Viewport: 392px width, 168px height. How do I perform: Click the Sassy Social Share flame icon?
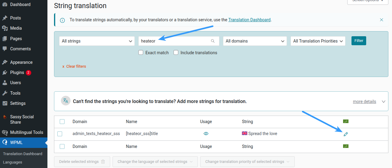pyautogui.click(x=5, y=117)
